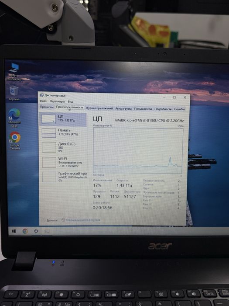Maximize the Task Manager window

pyautogui.click(x=174, y=97)
